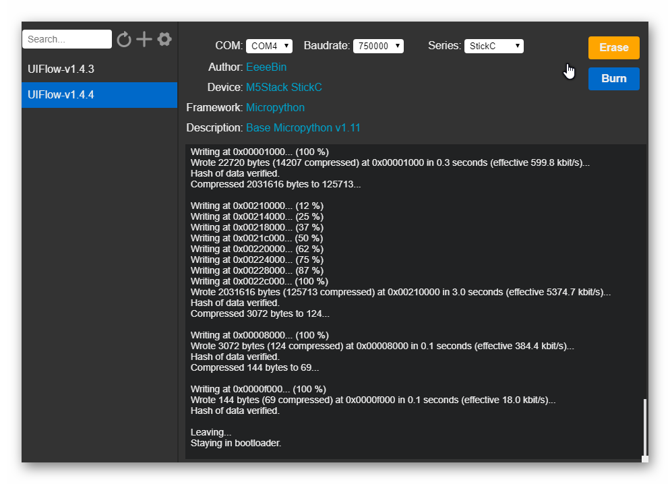
Task: Focus the Search input field
Action: 67,39
